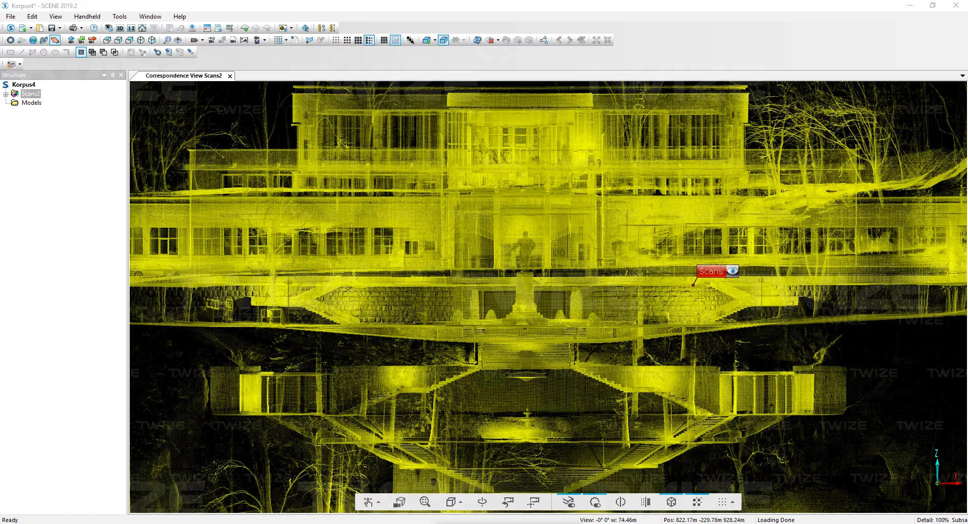
Task: Click the magnifier zoom icon in viewport toolbar
Action: 425,502
